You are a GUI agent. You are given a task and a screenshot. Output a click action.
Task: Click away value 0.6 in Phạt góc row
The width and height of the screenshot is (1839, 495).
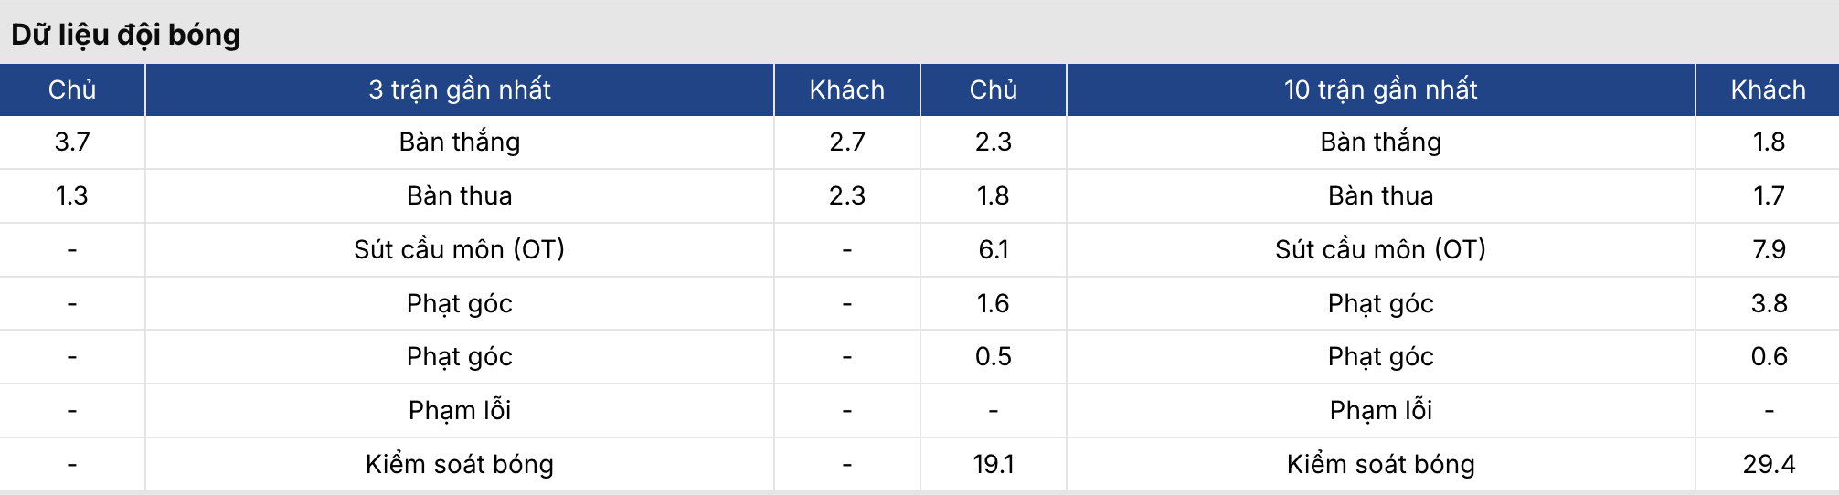point(1769,356)
